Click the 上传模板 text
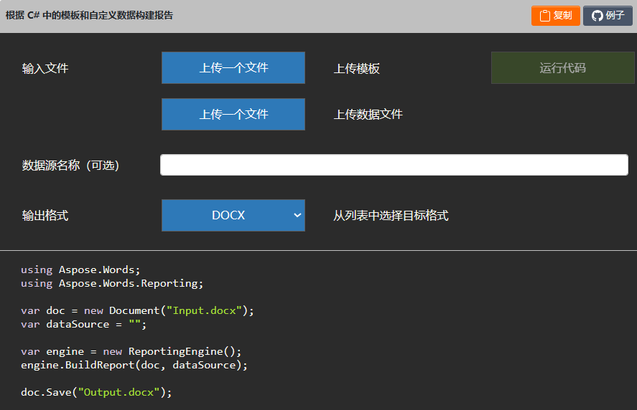The image size is (637, 410). pyautogui.click(x=357, y=68)
